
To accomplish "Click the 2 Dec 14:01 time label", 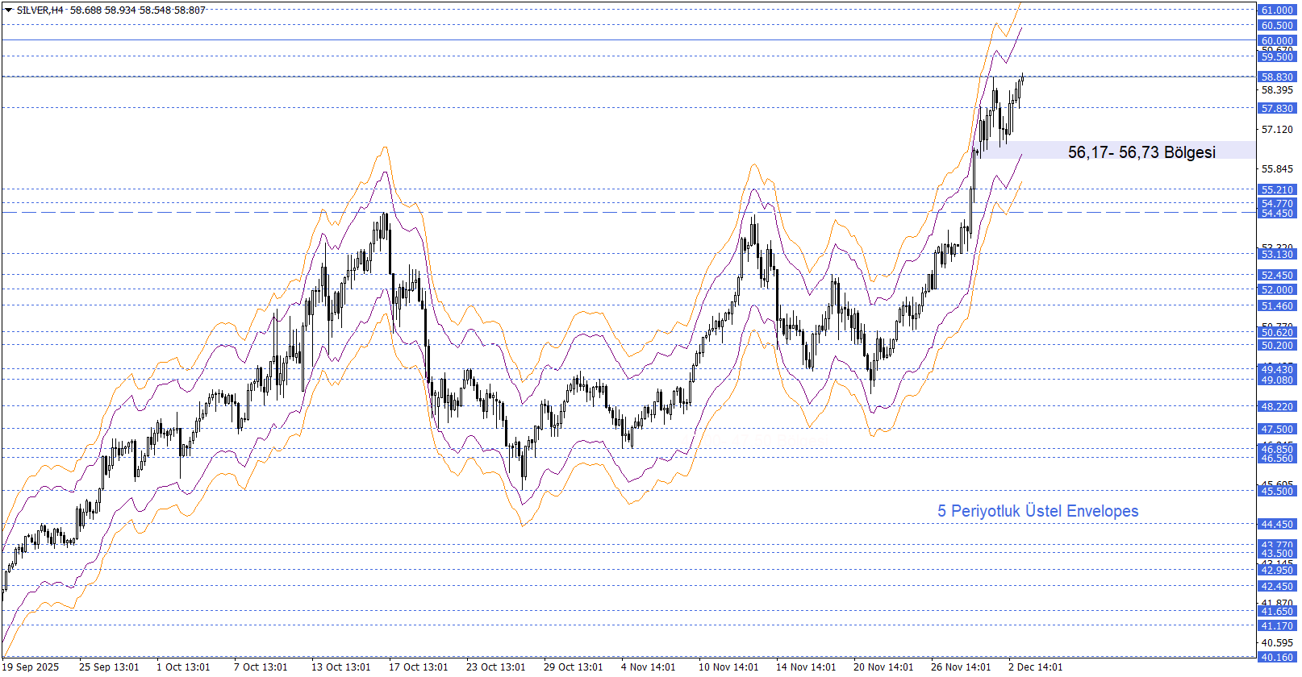I will (1035, 667).
